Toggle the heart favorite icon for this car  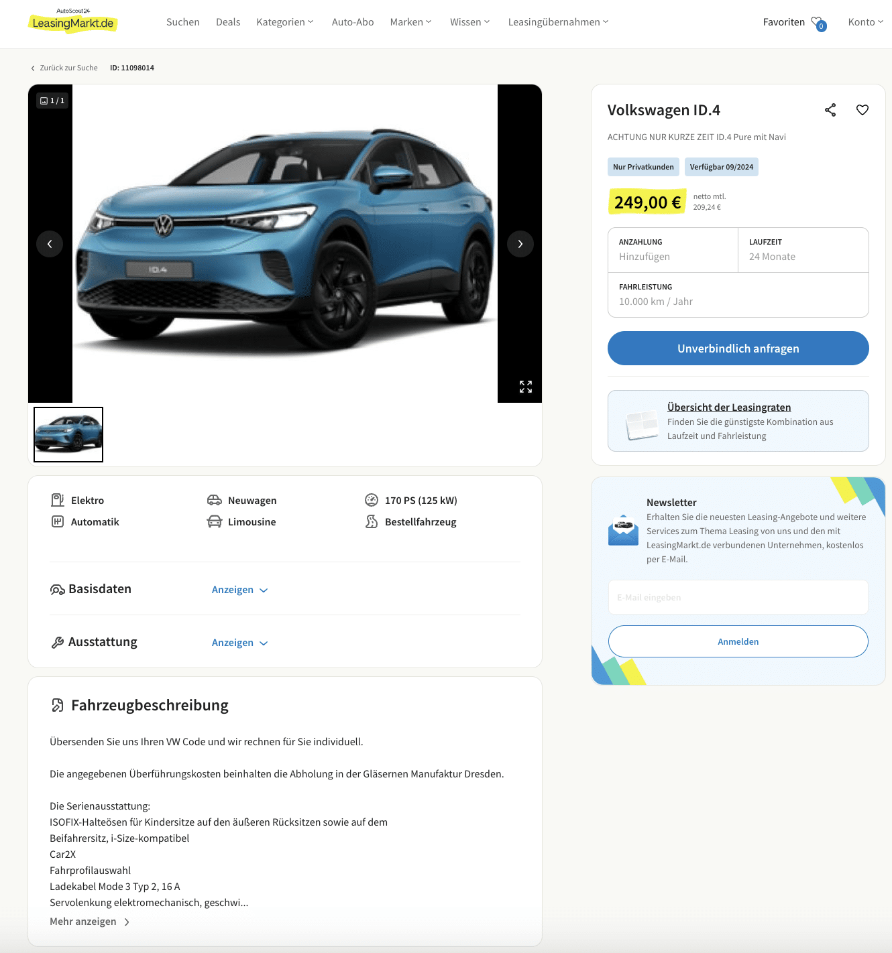coord(862,110)
